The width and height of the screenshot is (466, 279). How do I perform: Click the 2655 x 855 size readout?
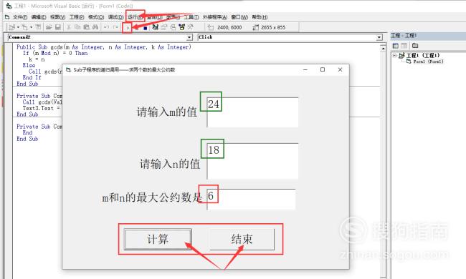click(273, 27)
